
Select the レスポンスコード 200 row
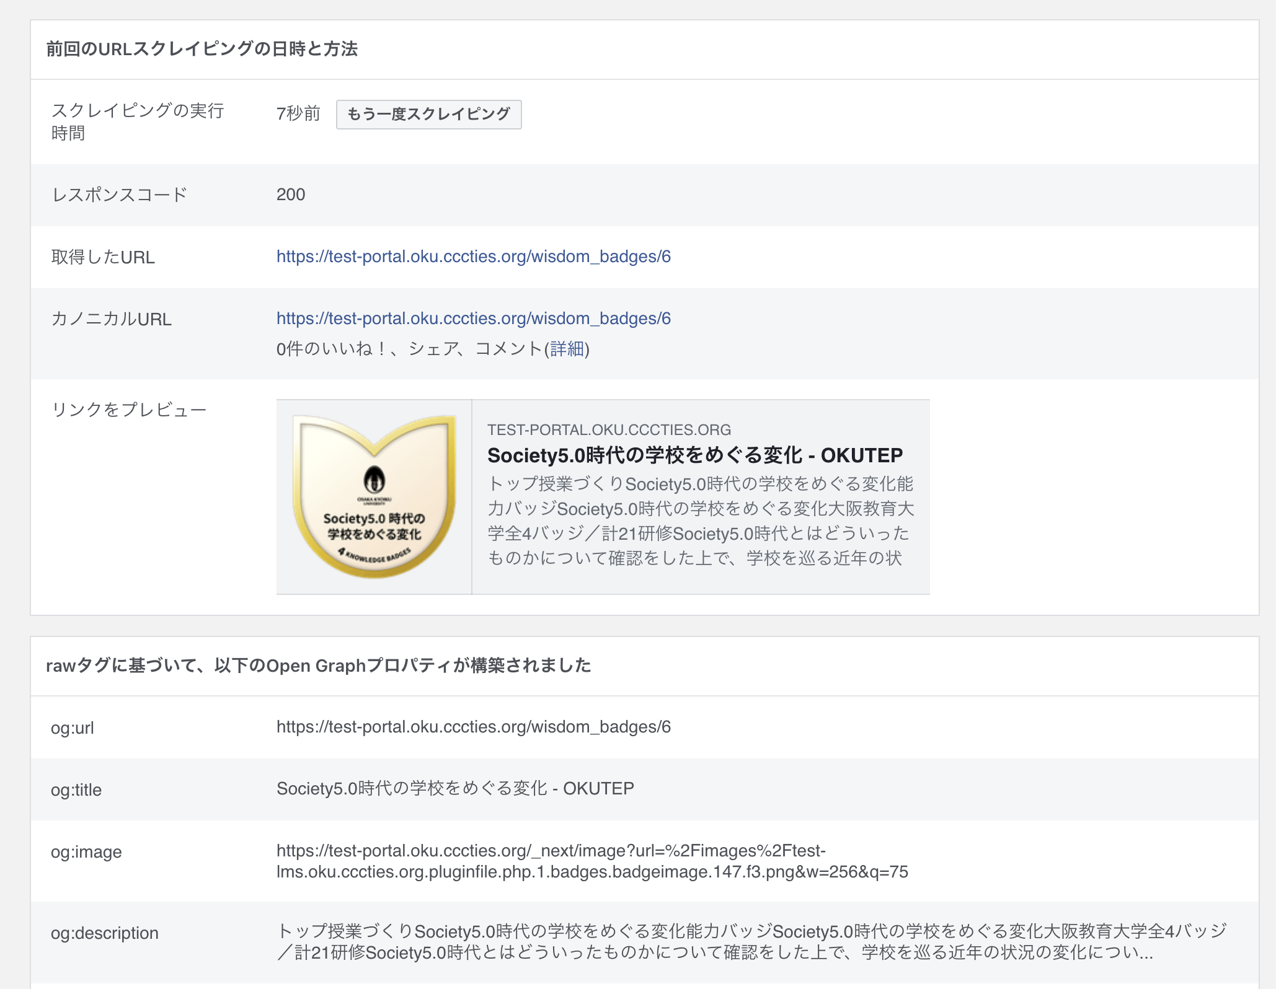tap(291, 194)
